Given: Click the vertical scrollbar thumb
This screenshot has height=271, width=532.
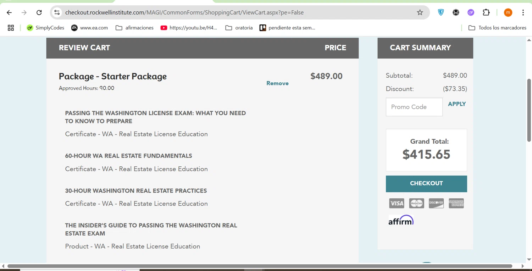Looking at the screenshot, I should point(529,110).
